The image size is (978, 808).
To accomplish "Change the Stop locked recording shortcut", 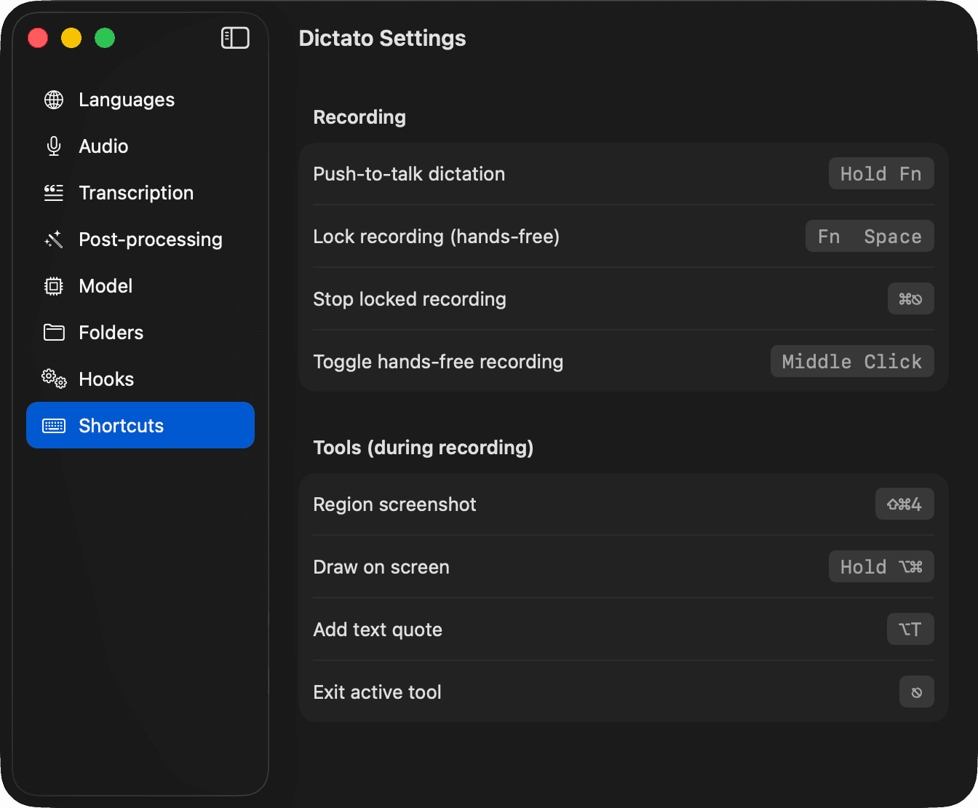I will (x=910, y=298).
